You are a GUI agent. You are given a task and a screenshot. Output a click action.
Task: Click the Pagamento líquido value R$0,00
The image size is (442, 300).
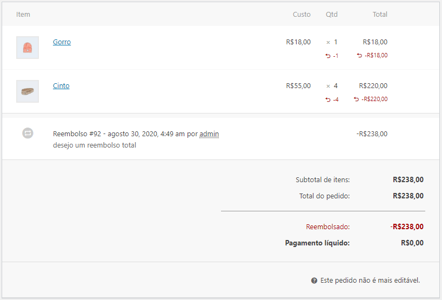(412, 243)
